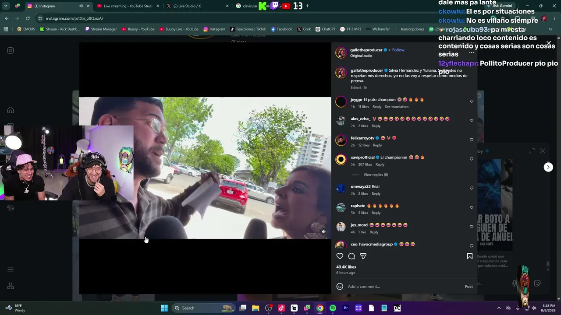The height and width of the screenshot is (315, 561).
Task: Like raphetc's comment
Action: pos(472,207)
